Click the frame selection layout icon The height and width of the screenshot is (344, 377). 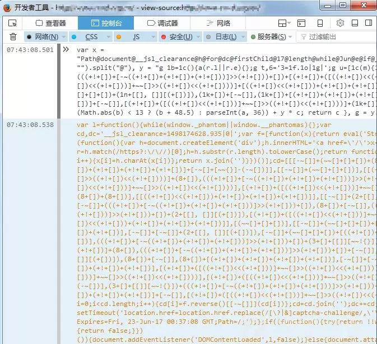pos(282,23)
